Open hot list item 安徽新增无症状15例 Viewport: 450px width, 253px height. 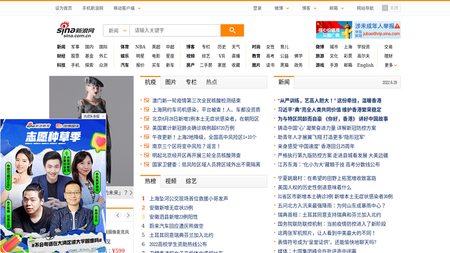click(171, 207)
